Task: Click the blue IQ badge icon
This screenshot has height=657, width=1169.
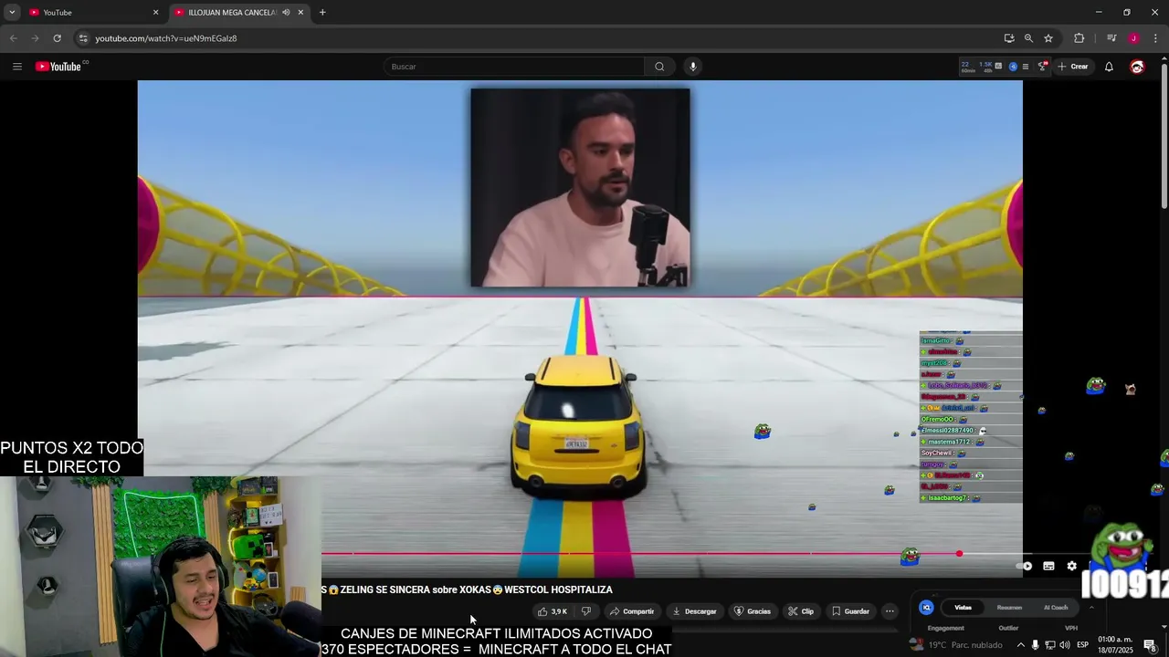Action: click(926, 608)
